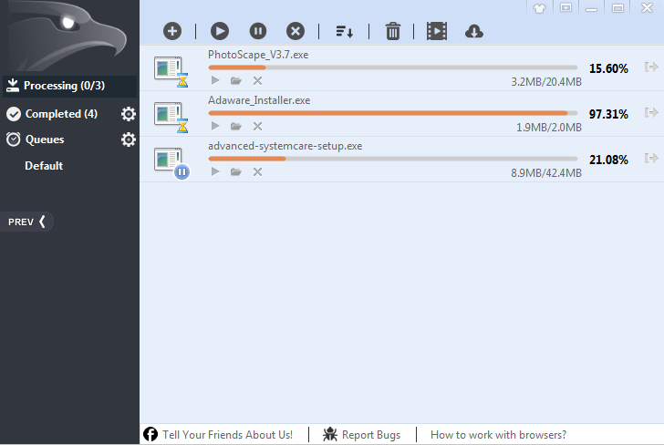Screen dimensions: 664x445
Task: Click the Adaware_Installer.exe file type thumbnail
Action: coord(171,117)
